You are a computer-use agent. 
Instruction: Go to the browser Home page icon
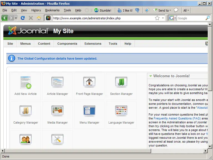39,18
